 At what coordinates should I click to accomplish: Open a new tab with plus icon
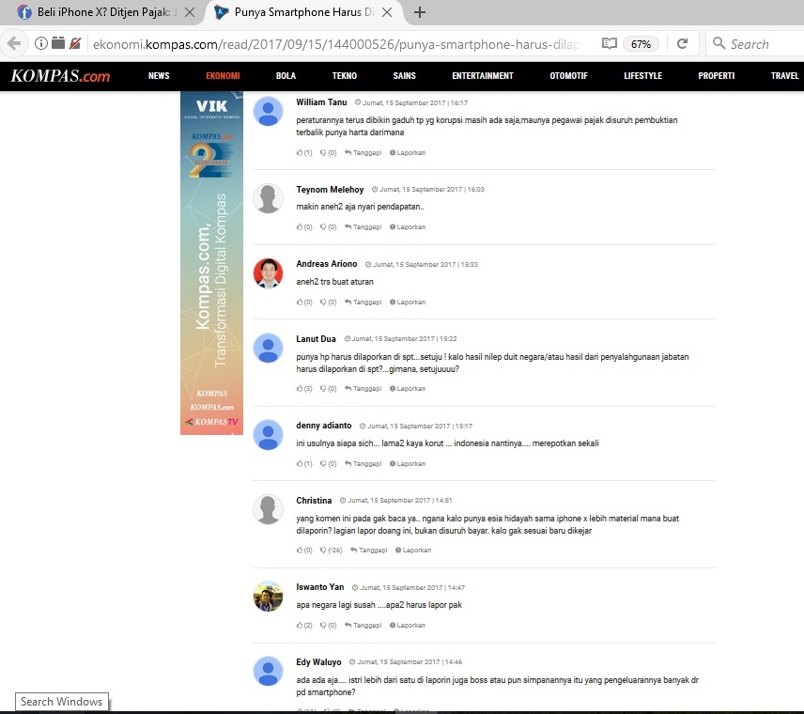(x=420, y=12)
